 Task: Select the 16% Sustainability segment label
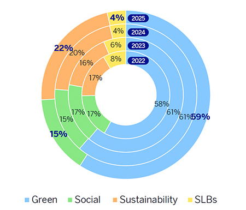click(x=86, y=63)
